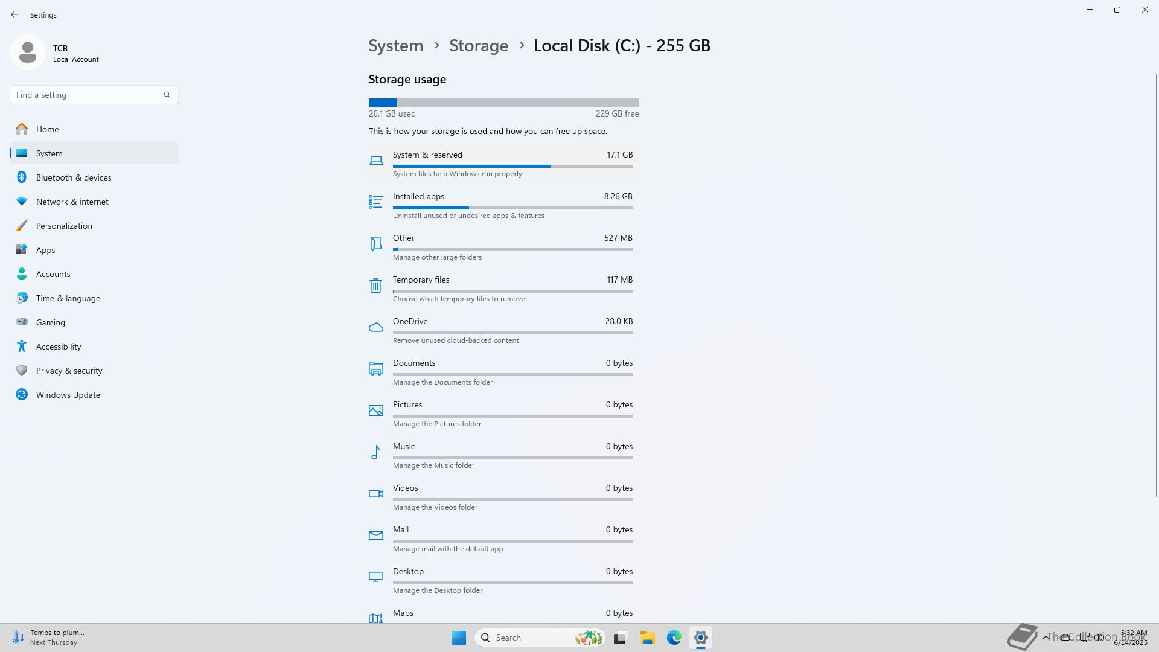The image size is (1159, 652).
Task: Open Personalization settings page
Action: point(64,226)
